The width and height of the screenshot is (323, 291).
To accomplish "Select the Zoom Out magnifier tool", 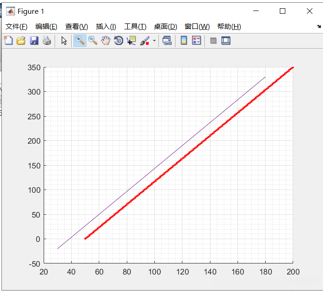I will tap(93, 40).
